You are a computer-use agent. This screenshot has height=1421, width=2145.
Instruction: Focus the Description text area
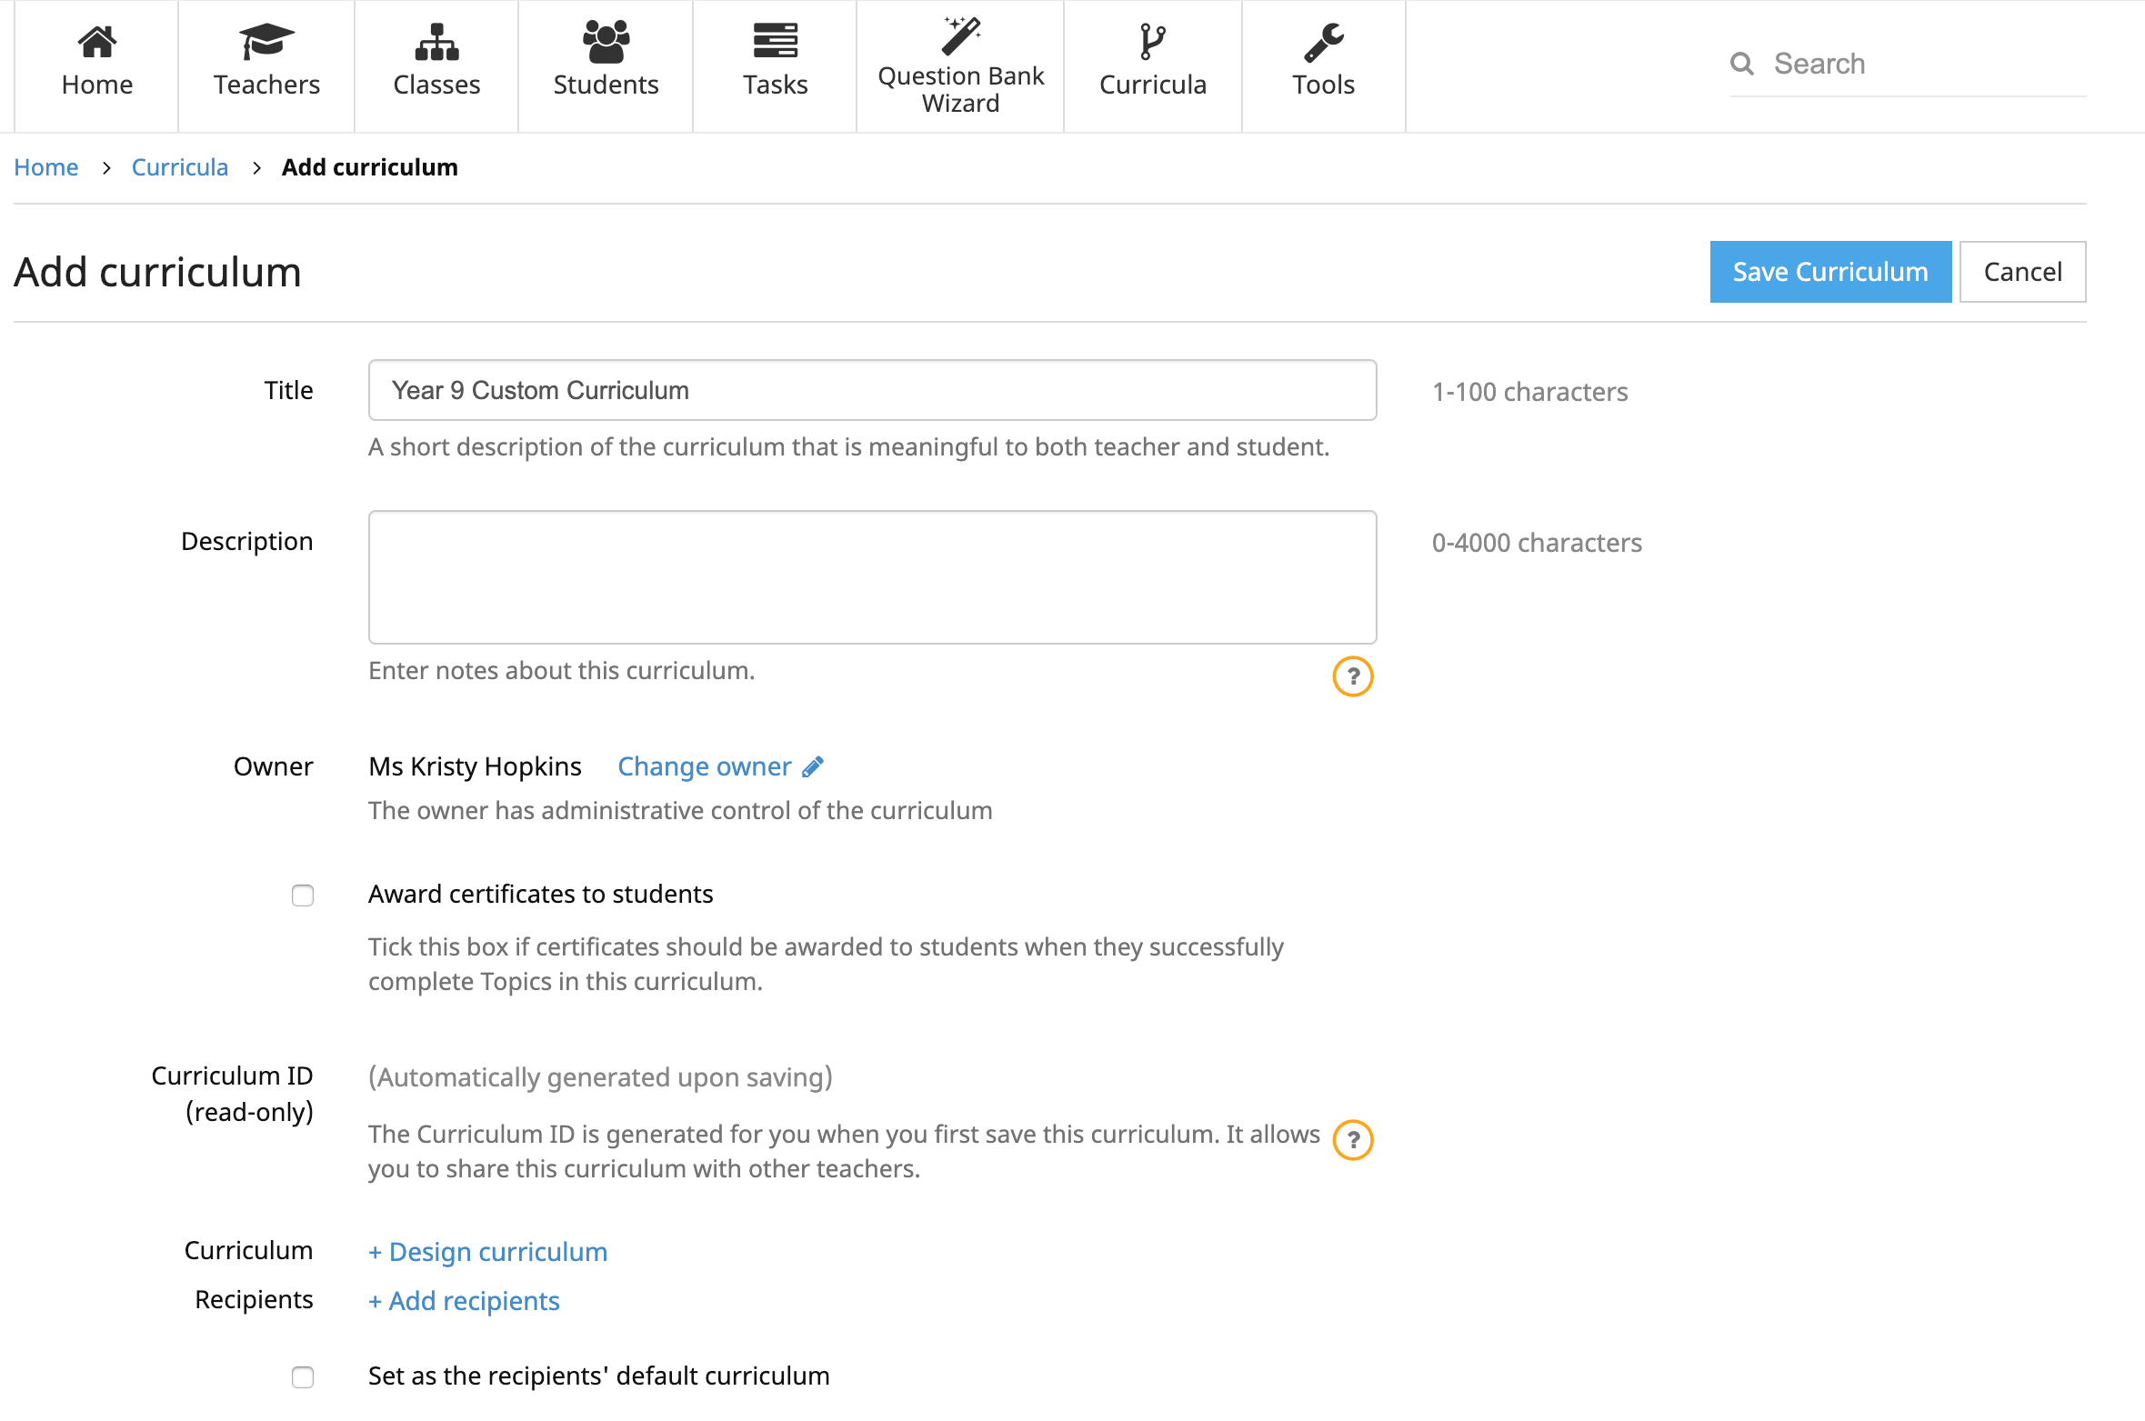click(x=872, y=577)
